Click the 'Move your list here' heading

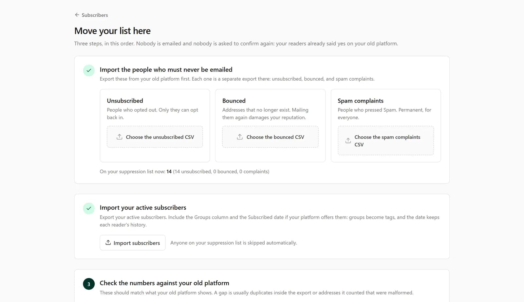point(112,31)
